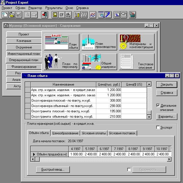The width and height of the screenshot is (183, 183).
Task: Click price cell 308.000 for Окол мрамора плоский
Action: [109, 101]
